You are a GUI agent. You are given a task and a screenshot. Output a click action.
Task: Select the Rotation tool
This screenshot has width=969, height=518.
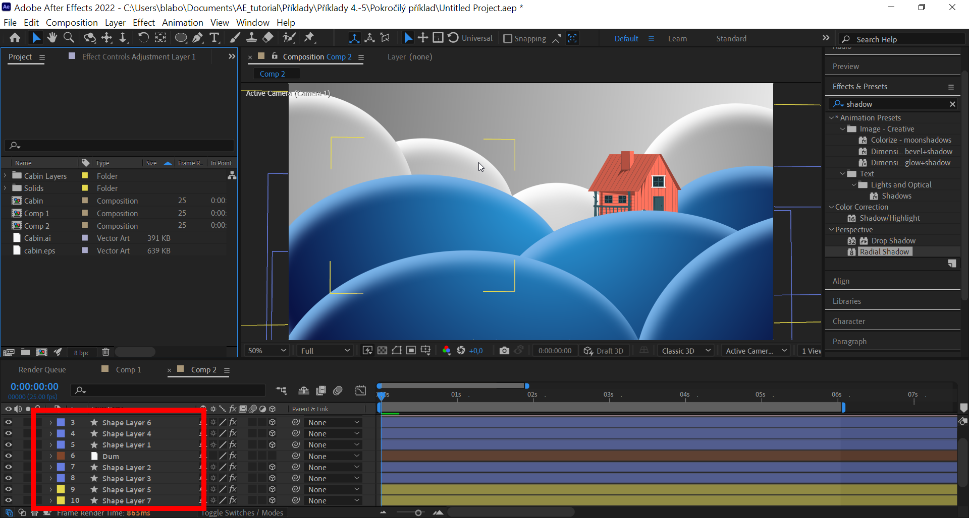[x=143, y=37]
